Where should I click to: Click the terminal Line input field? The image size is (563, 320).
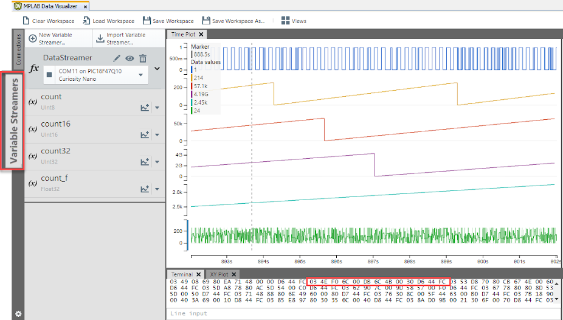coord(364,313)
